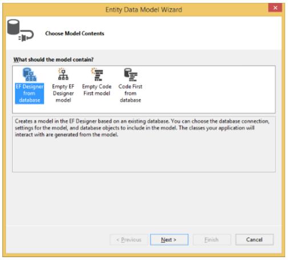Click the Empty Code First model text

[x=97, y=90]
